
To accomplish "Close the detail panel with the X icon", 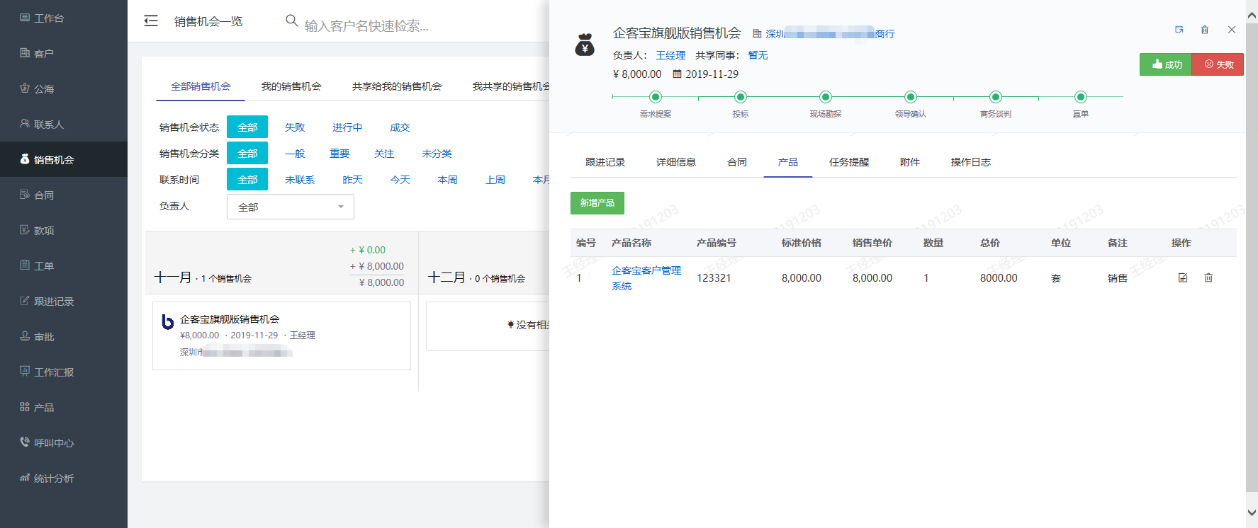I will pos(1232,30).
